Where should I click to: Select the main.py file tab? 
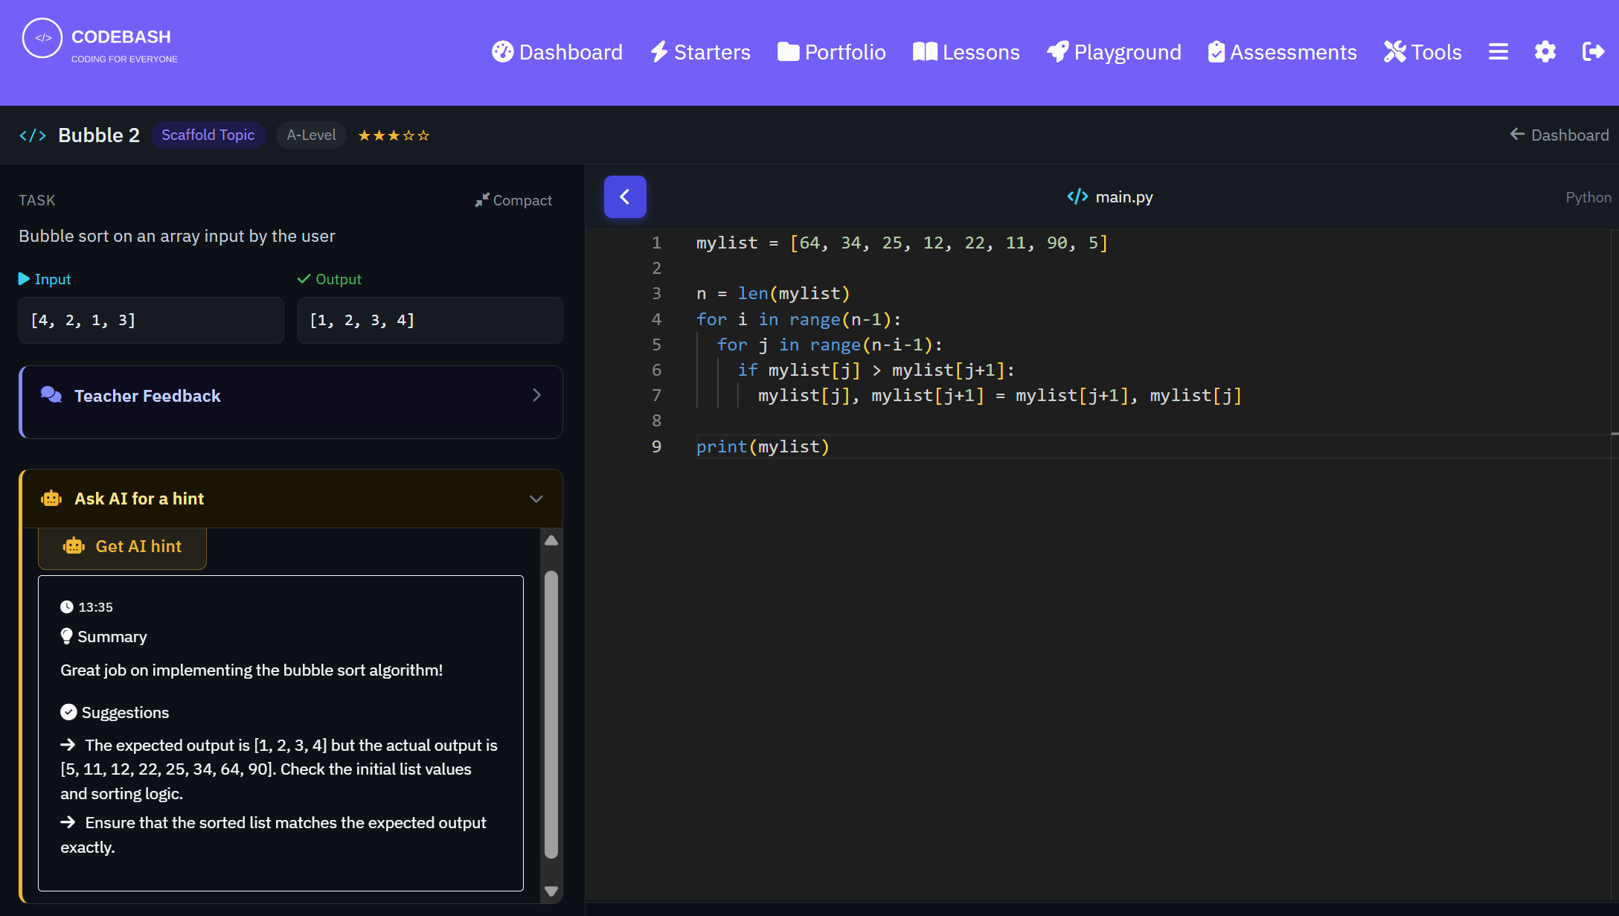pos(1110,197)
